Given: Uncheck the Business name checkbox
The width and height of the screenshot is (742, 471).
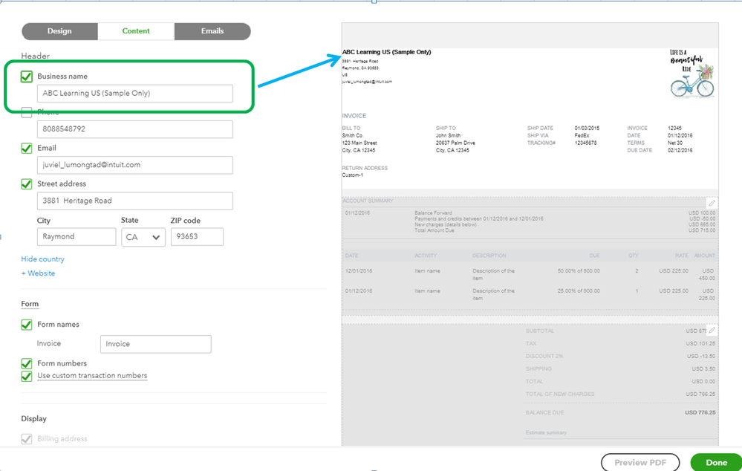Looking at the screenshot, I should coord(27,77).
